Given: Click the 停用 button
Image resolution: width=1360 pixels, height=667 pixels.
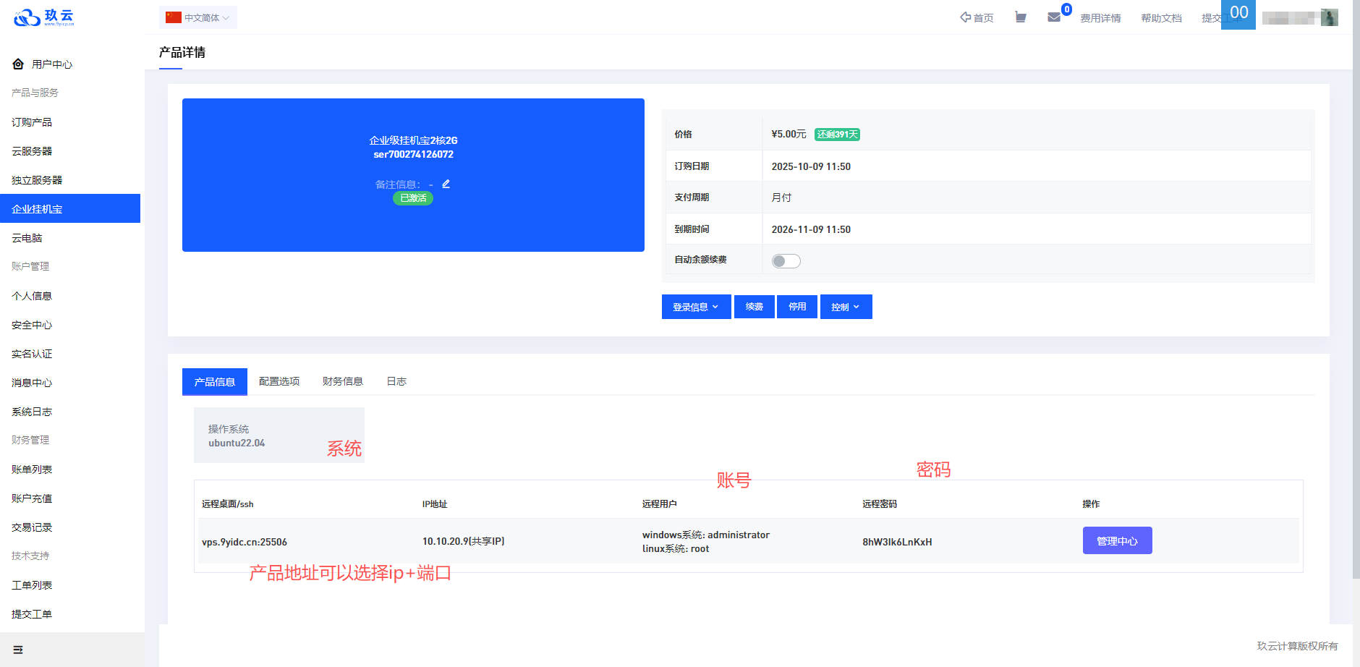Looking at the screenshot, I should point(797,307).
